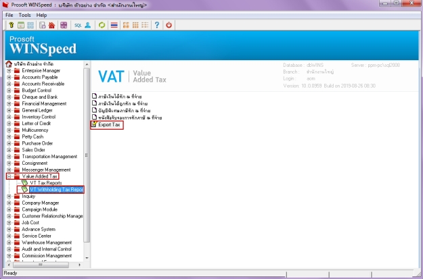
Task: Select Campaign Module tree item
Action: [x=40, y=209]
